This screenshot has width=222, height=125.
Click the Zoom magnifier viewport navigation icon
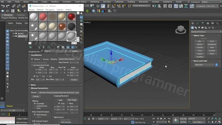click(x=209, y=119)
